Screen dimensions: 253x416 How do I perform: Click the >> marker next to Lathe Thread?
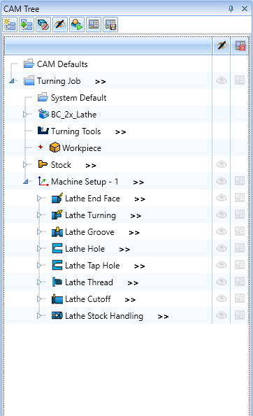pyautogui.click(x=133, y=283)
